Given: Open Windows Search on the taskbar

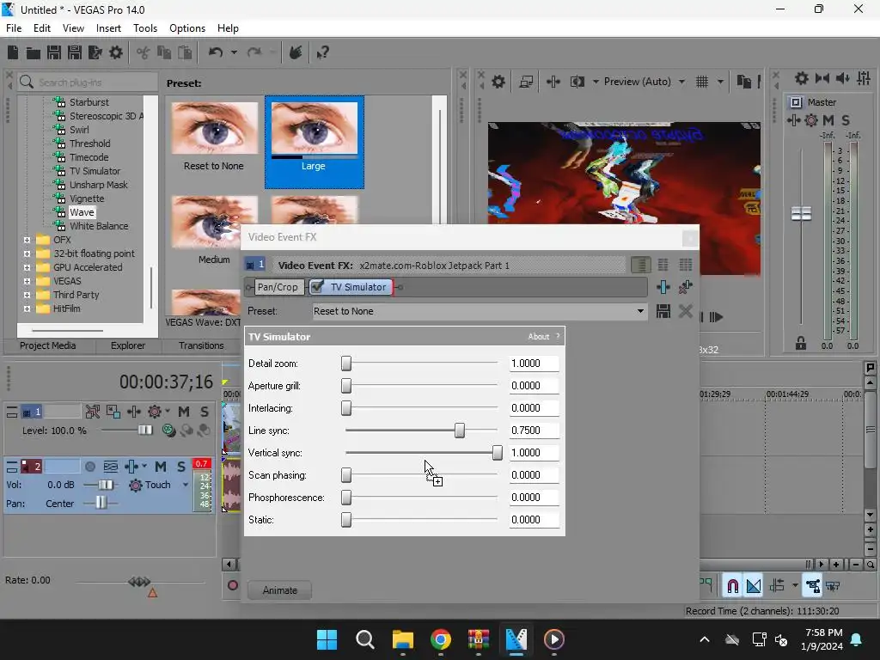Looking at the screenshot, I should pyautogui.click(x=364, y=639).
